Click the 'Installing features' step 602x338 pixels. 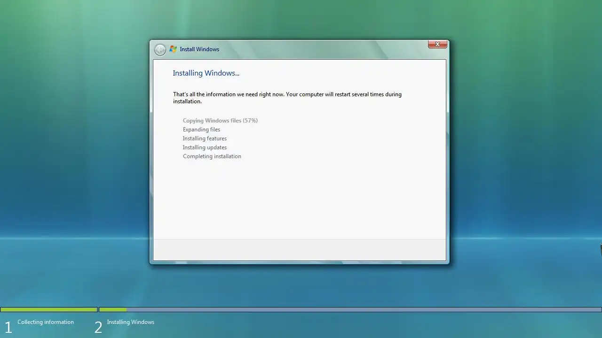pyautogui.click(x=205, y=138)
